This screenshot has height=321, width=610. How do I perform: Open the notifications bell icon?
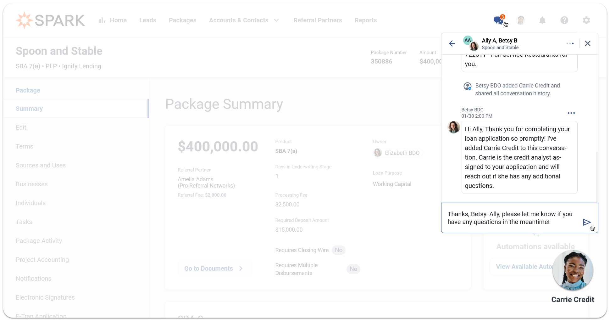[542, 20]
